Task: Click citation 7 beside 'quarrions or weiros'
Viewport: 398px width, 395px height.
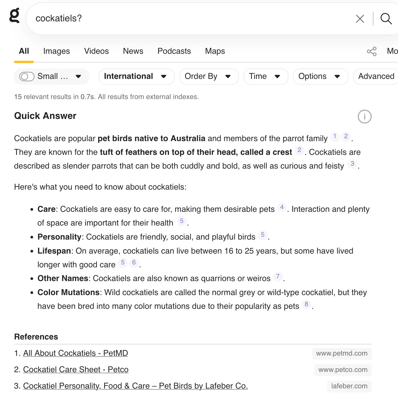Action: coord(278,276)
